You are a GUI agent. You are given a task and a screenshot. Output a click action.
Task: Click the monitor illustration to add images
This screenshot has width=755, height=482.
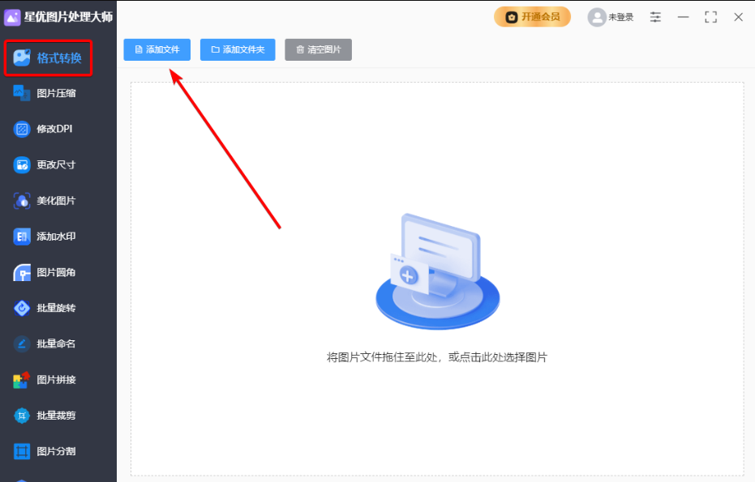[437, 272]
